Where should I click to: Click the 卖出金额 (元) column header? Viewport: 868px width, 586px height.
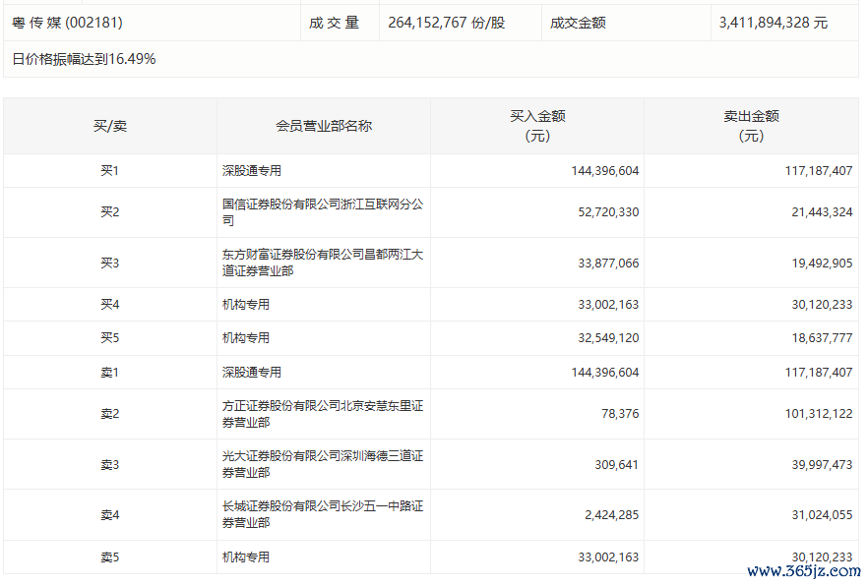[x=751, y=126]
